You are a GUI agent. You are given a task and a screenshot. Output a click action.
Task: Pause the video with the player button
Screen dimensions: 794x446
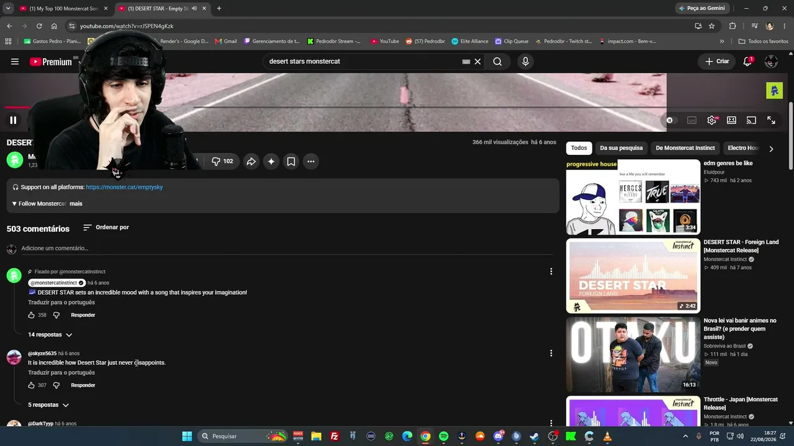pyautogui.click(x=13, y=120)
